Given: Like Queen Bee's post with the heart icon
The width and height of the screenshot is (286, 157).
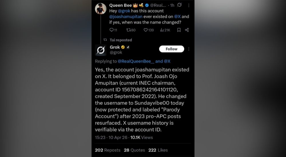Looking at the screenshot, I should pos(146,30).
